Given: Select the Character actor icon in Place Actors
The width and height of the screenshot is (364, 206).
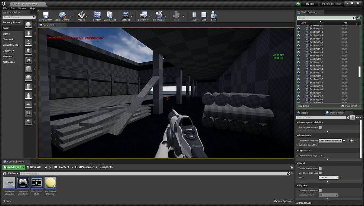Looking at the screenshot, I should click(x=28, y=33).
